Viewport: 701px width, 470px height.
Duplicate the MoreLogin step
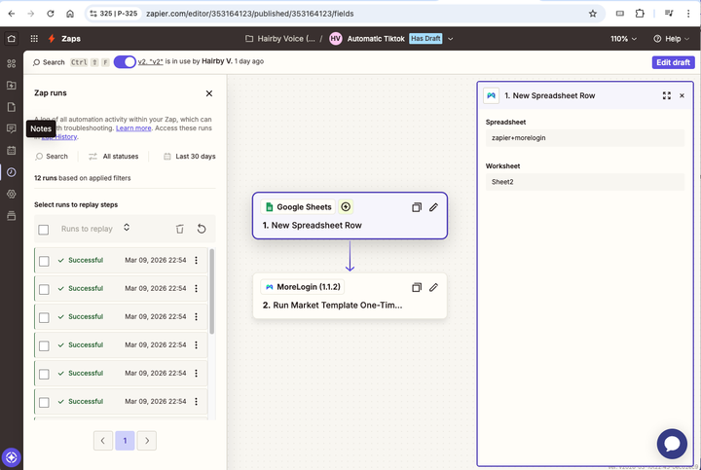pyautogui.click(x=417, y=287)
